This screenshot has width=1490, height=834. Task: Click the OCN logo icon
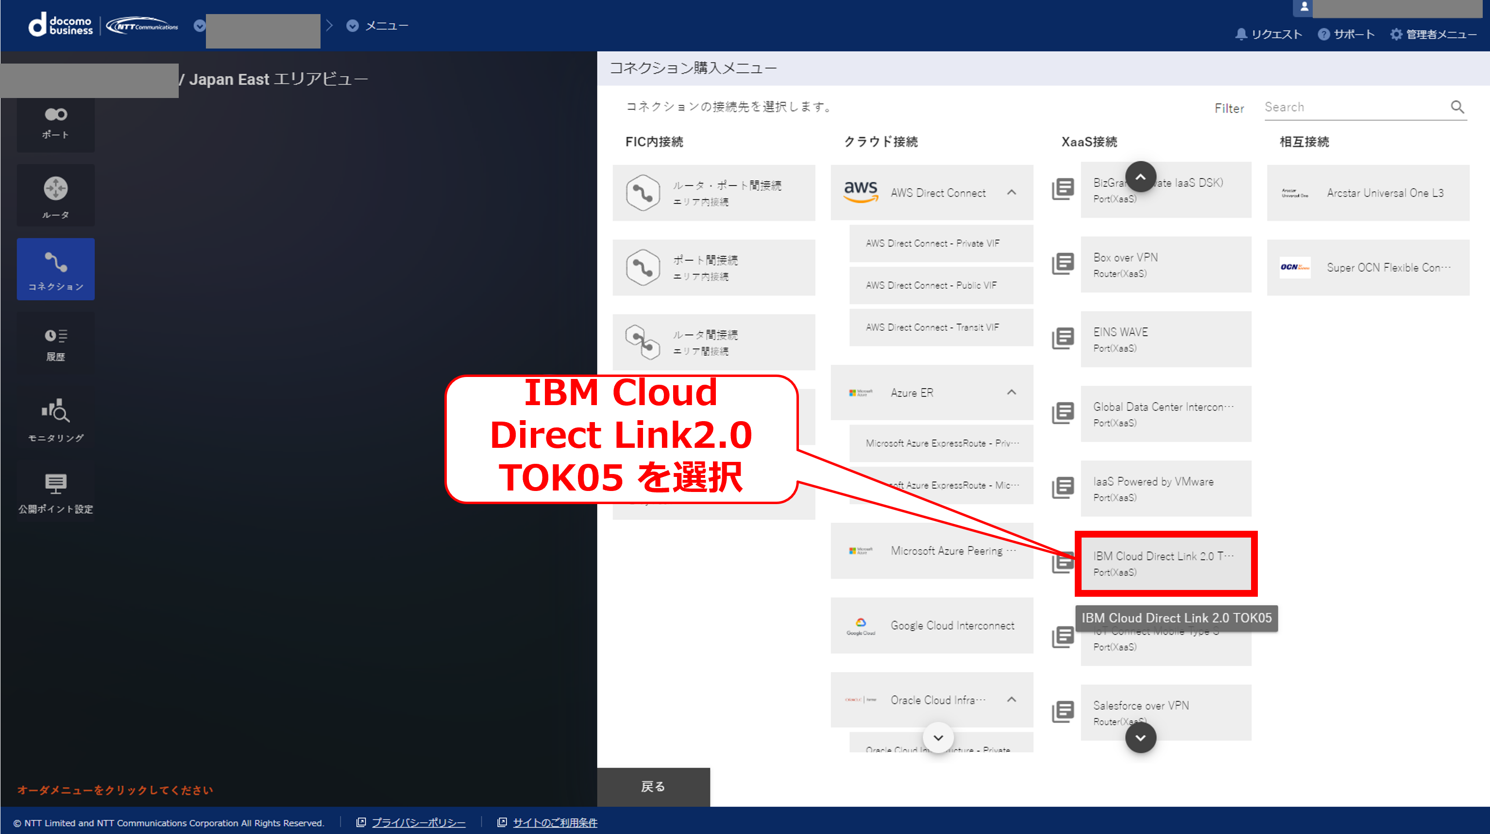pyautogui.click(x=1294, y=267)
